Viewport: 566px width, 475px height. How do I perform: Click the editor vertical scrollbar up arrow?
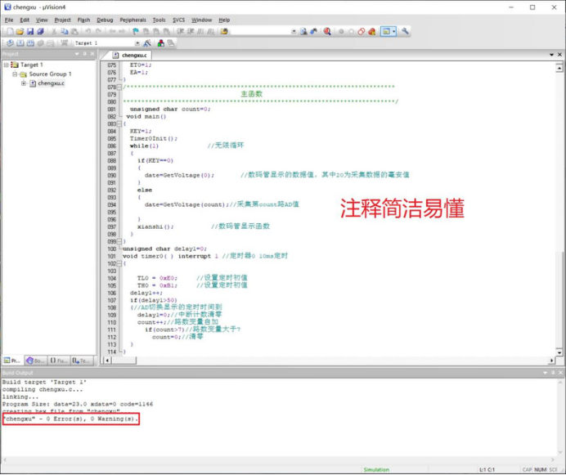[559, 68]
